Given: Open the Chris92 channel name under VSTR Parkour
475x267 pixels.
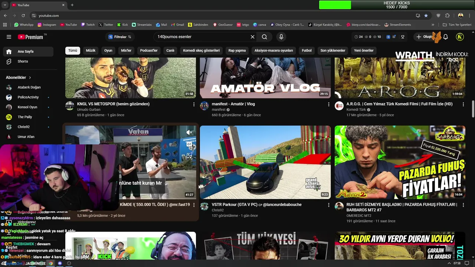Looking at the screenshot, I should [218, 210].
